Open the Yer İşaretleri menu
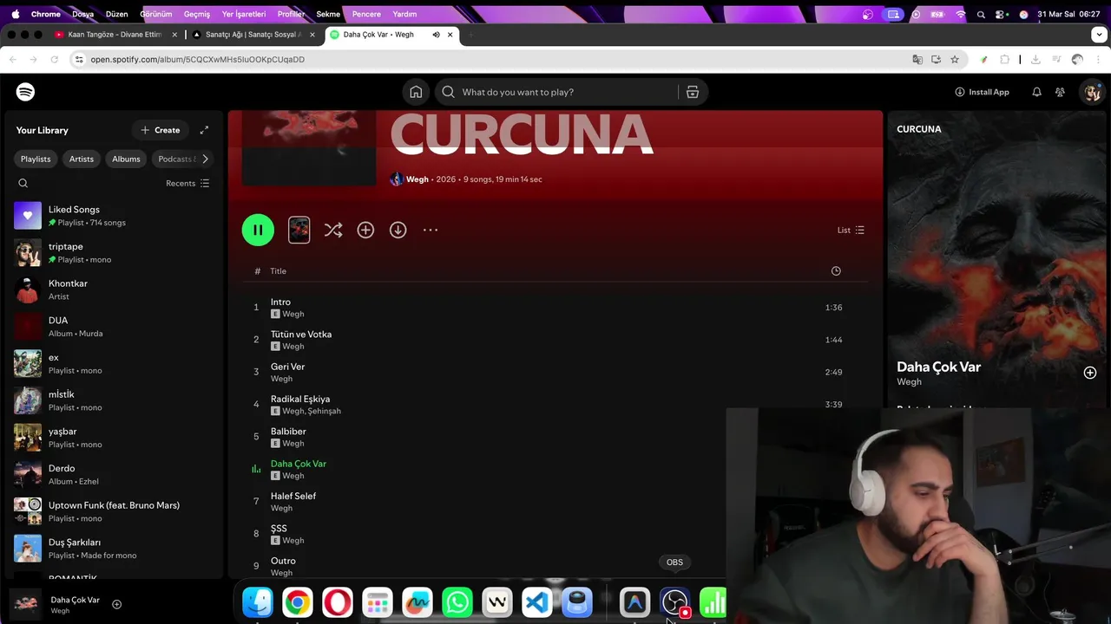This screenshot has height=624, width=1111. coord(244,14)
